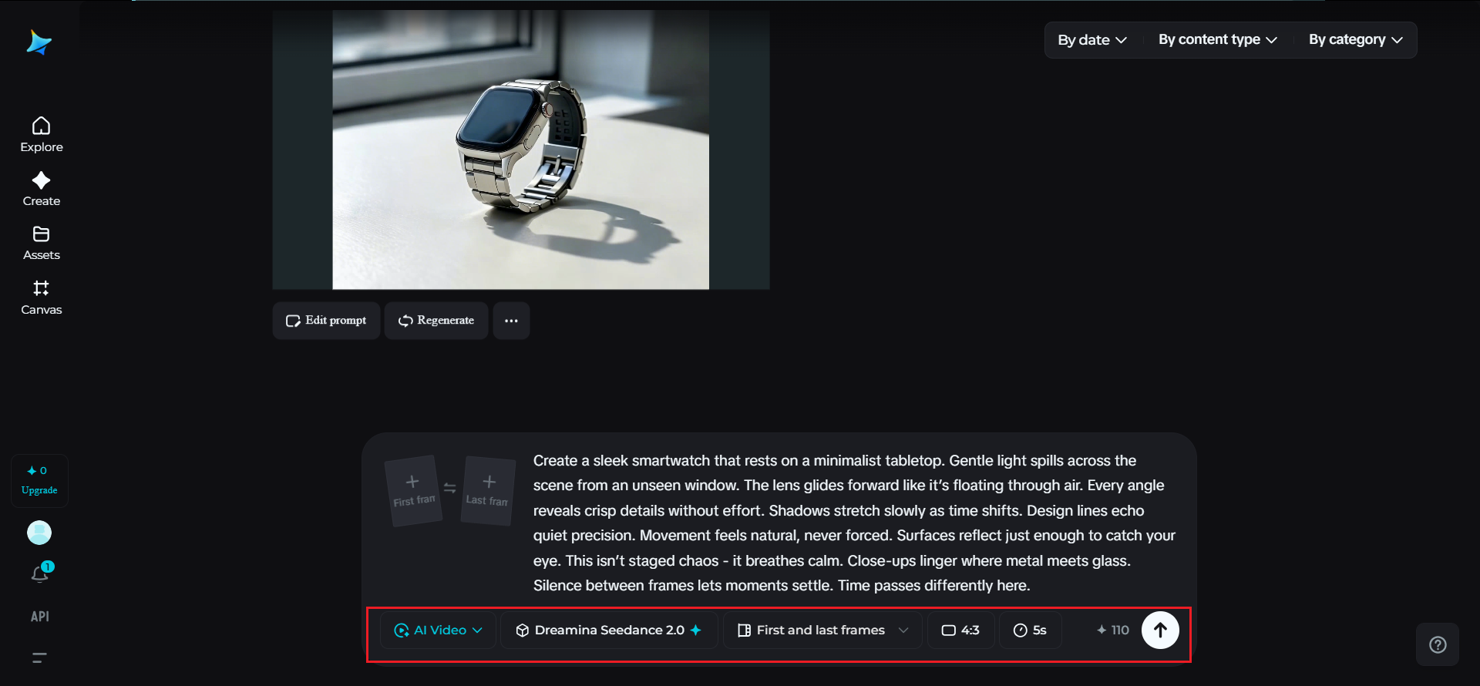Open the First and last frames dropdown

click(x=822, y=631)
